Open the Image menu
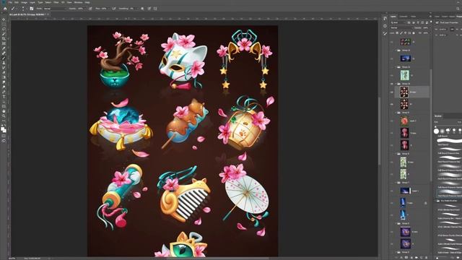 coord(24,2)
